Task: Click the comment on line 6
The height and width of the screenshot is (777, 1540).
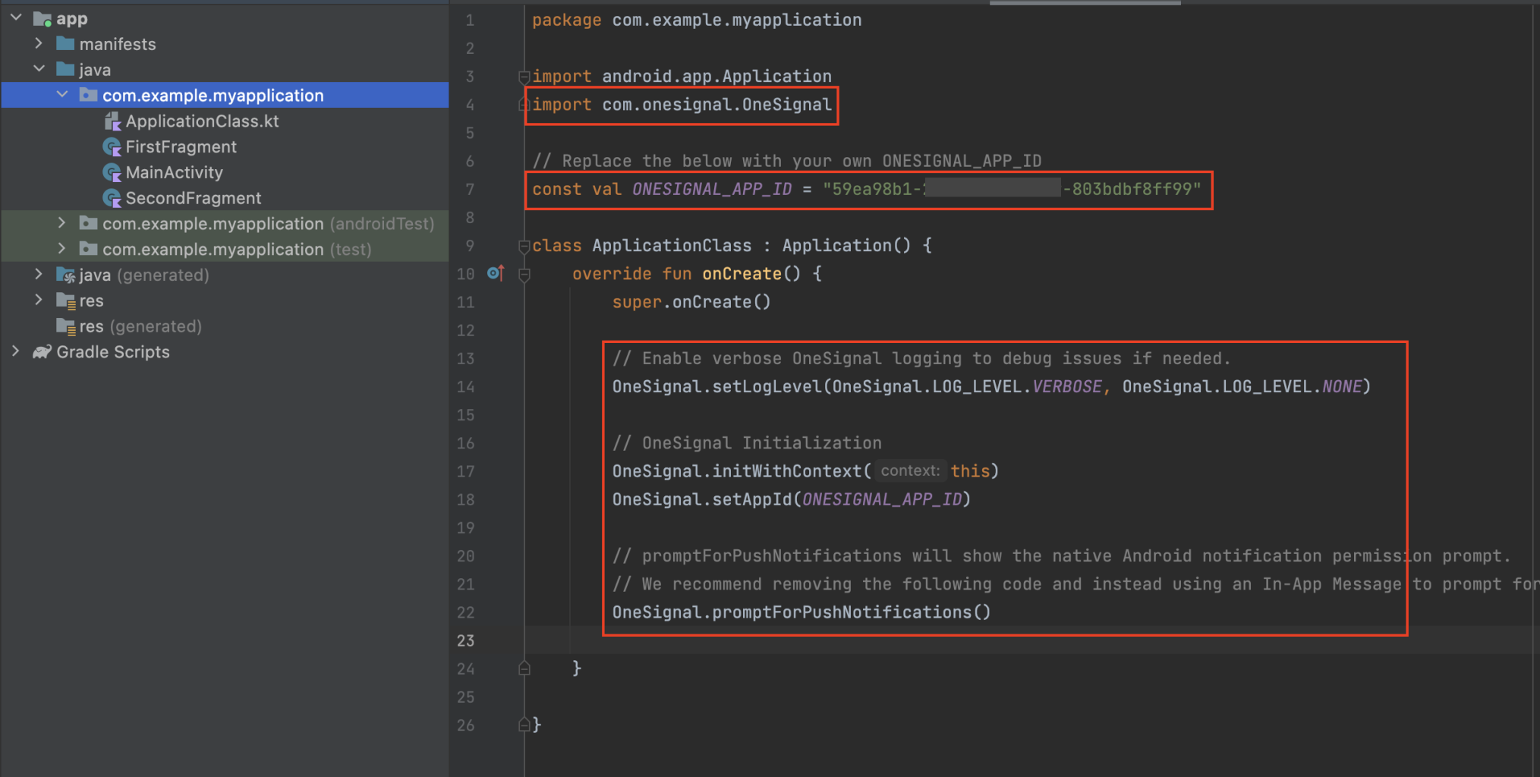Action: [786, 161]
